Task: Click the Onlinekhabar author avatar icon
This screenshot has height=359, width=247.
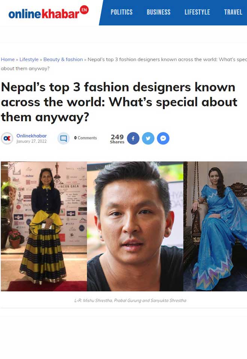Action: (x=7, y=138)
